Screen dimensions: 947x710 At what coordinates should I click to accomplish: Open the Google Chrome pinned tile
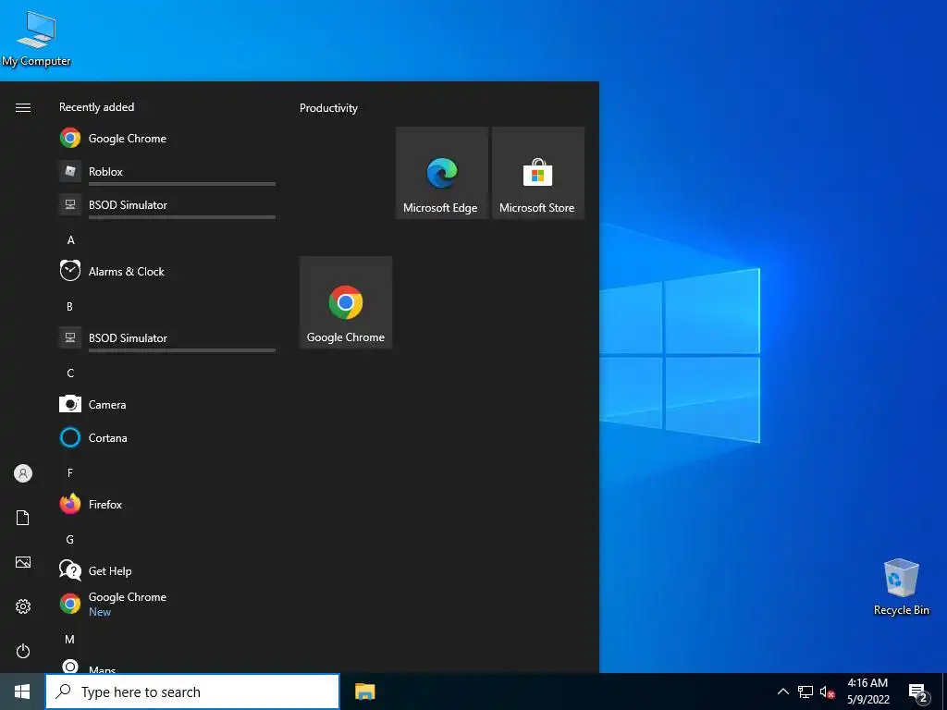(x=346, y=302)
